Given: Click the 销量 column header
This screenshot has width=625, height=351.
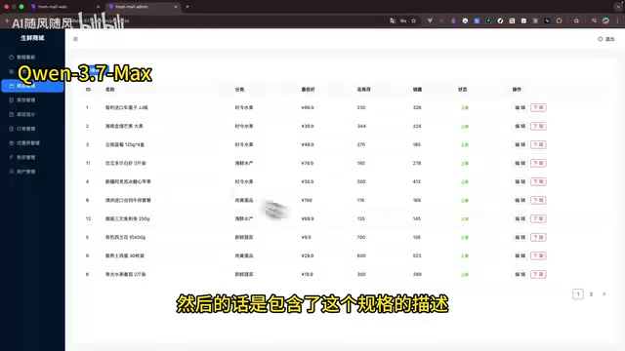Looking at the screenshot, I should tap(417, 90).
